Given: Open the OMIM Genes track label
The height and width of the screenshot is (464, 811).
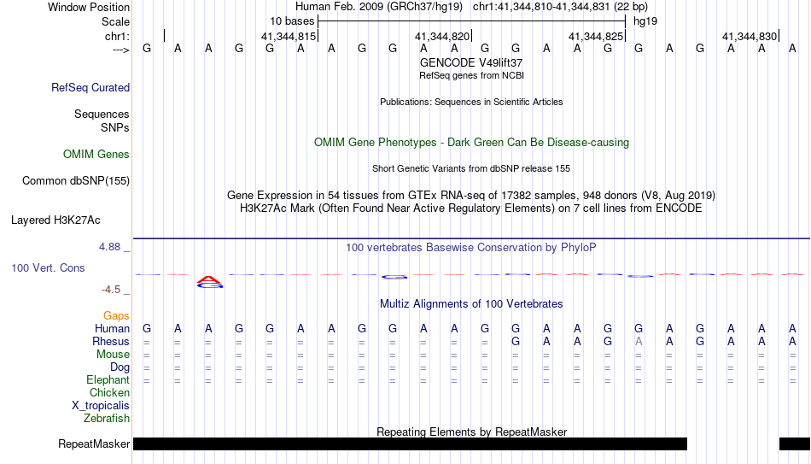Looking at the screenshot, I should point(96,155).
